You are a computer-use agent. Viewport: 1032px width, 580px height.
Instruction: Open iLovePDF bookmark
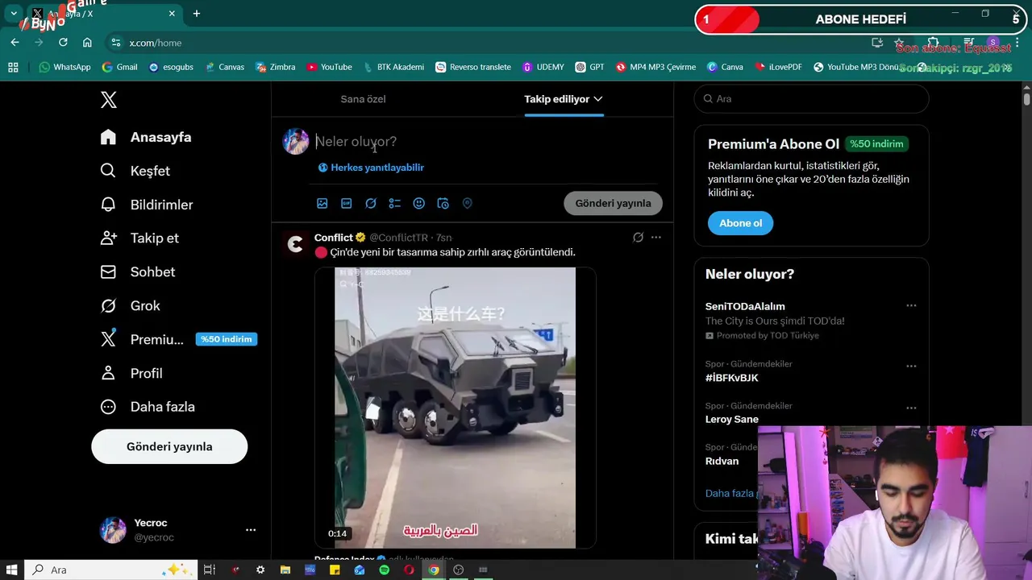point(778,68)
